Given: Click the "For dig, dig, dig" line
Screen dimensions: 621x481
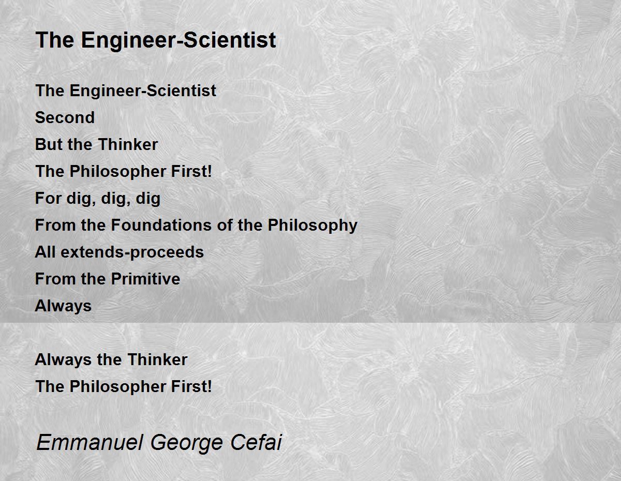Looking at the screenshot, I should pos(98,199).
